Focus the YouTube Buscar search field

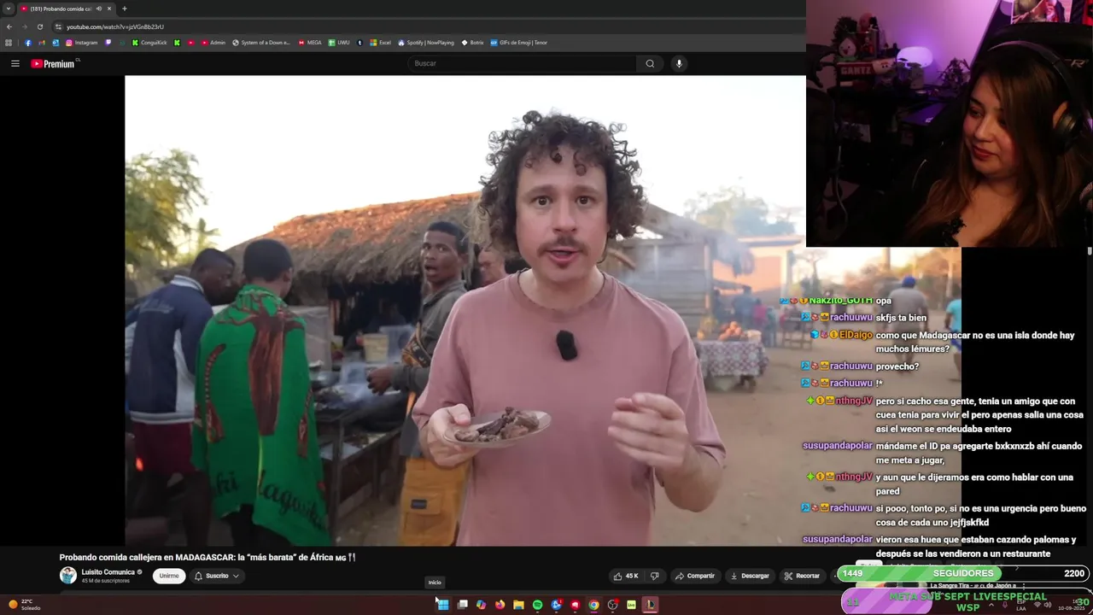point(522,63)
